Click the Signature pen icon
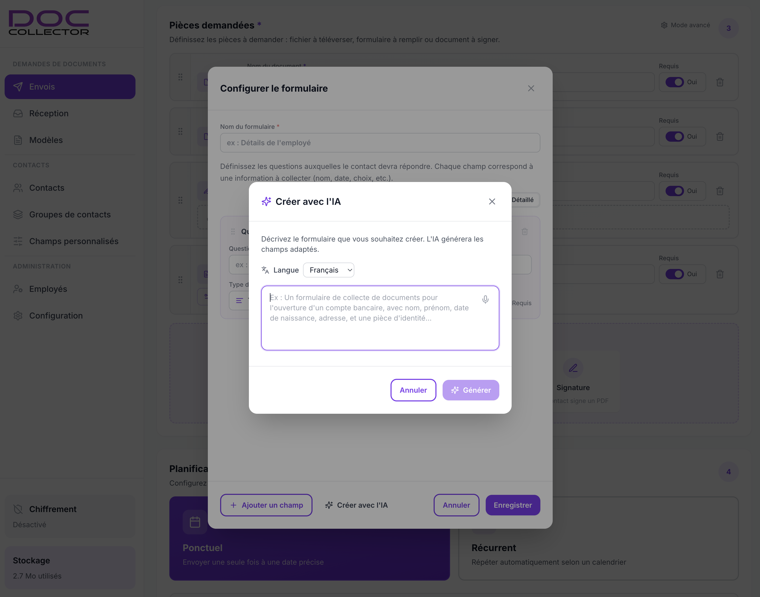760x597 pixels. click(573, 368)
